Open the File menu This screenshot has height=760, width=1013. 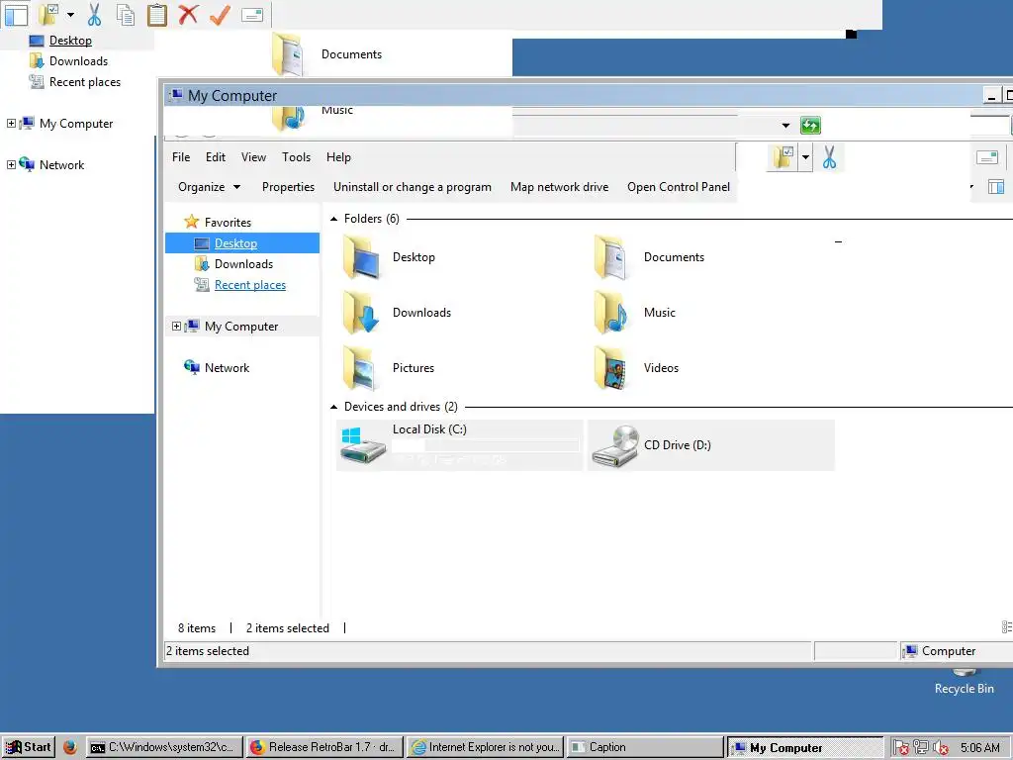(x=181, y=157)
